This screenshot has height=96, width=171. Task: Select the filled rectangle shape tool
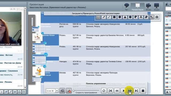114,17
